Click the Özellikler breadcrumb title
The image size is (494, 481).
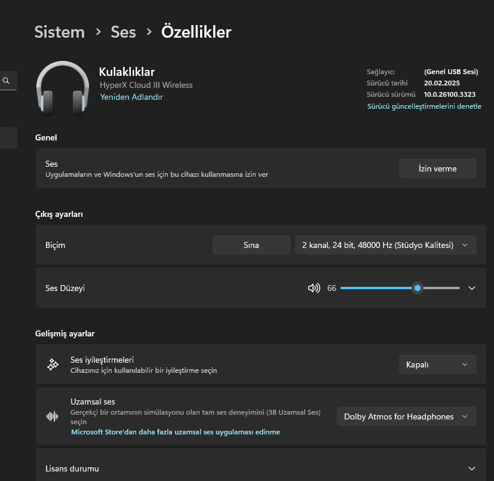(197, 32)
